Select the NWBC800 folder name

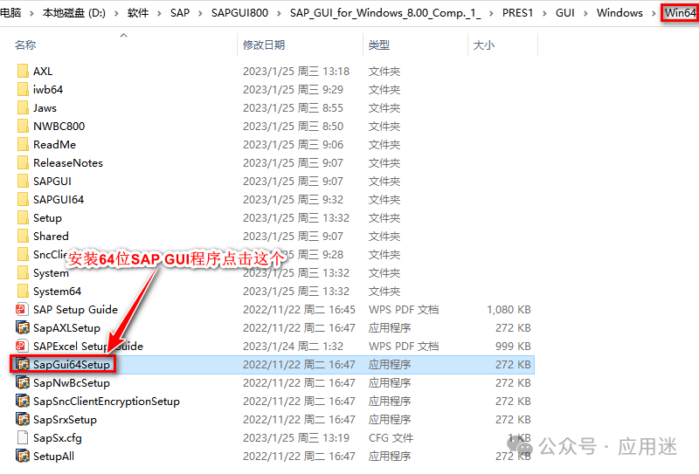pos(59,126)
